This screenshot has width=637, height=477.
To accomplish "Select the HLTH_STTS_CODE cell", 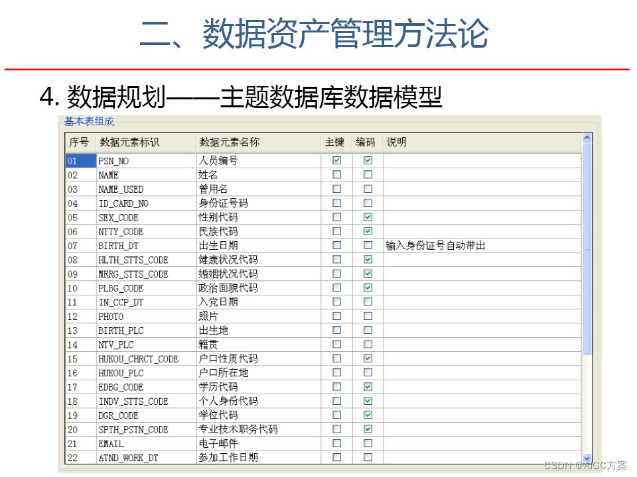I will [x=146, y=260].
